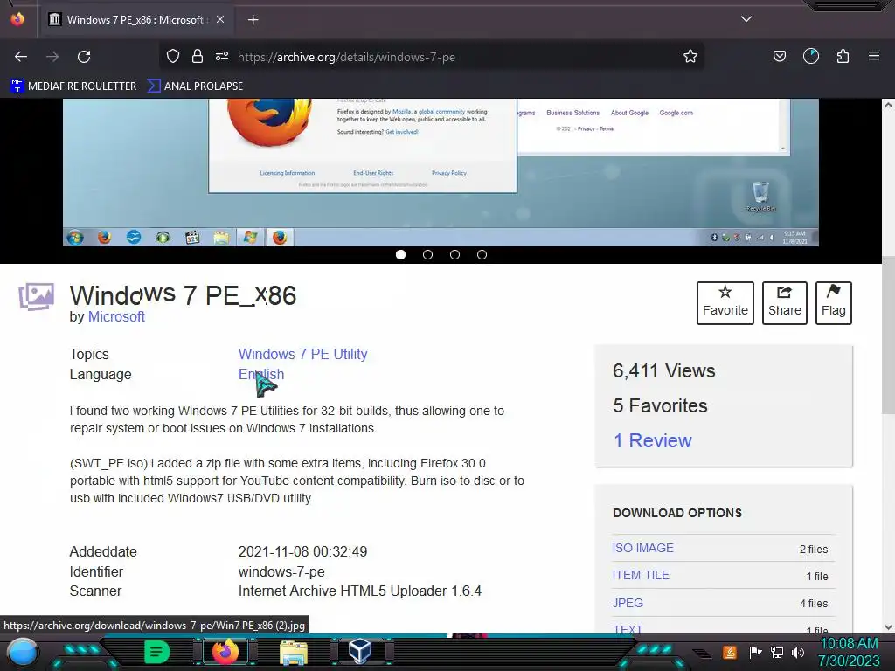The width and height of the screenshot is (895, 671).
Task: Jump to the 1 Review link
Action: pos(652,440)
